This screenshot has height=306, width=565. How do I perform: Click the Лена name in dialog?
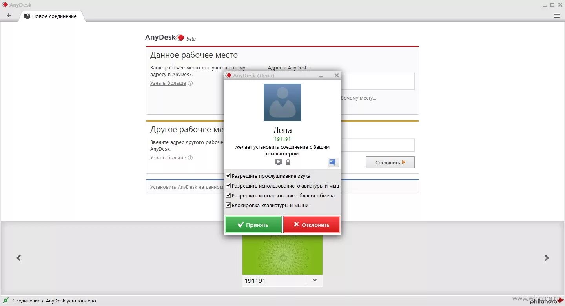click(x=282, y=130)
